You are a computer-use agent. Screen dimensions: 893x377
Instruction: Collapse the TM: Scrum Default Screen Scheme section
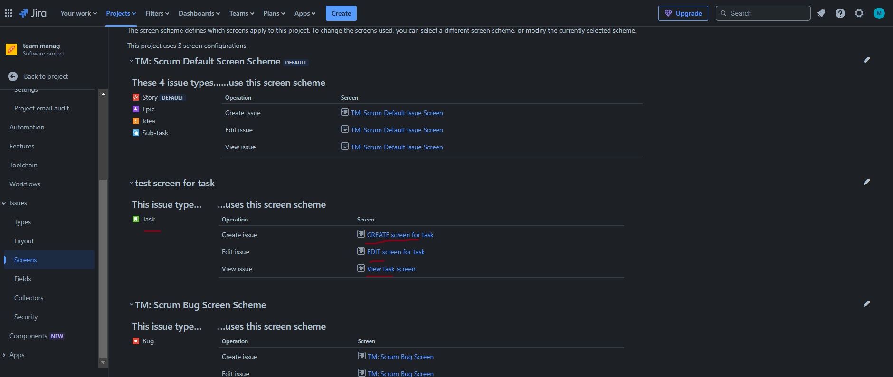[131, 61]
